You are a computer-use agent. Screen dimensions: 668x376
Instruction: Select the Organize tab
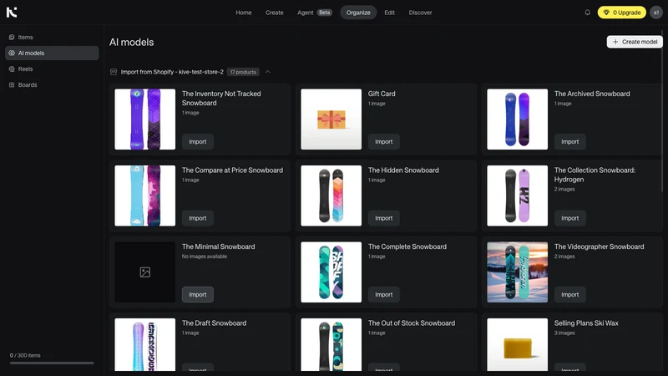[358, 13]
